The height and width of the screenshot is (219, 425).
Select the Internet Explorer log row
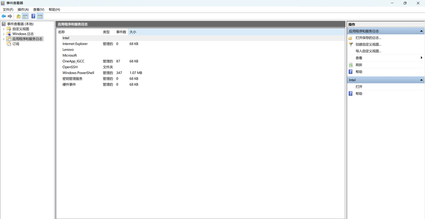tap(201, 44)
